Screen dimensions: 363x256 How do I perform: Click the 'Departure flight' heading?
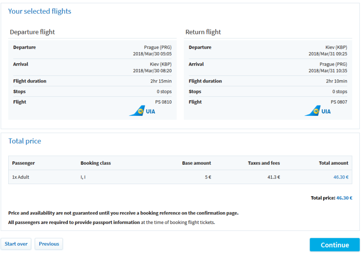[x=32, y=32]
